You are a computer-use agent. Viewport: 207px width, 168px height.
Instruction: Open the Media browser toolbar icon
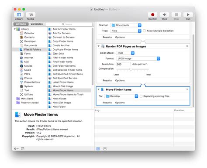pos(31,15)
